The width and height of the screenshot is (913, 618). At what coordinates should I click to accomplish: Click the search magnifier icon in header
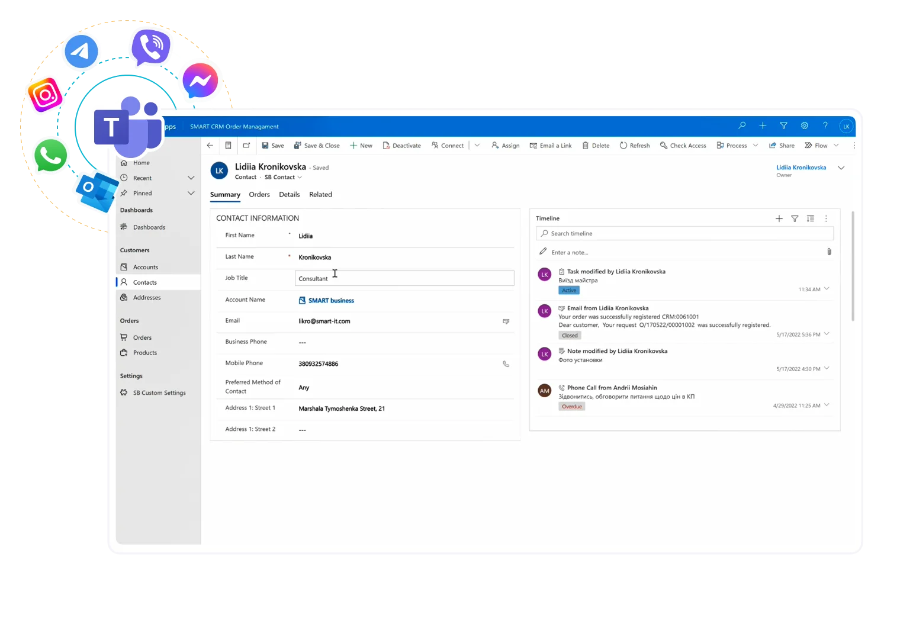point(742,125)
